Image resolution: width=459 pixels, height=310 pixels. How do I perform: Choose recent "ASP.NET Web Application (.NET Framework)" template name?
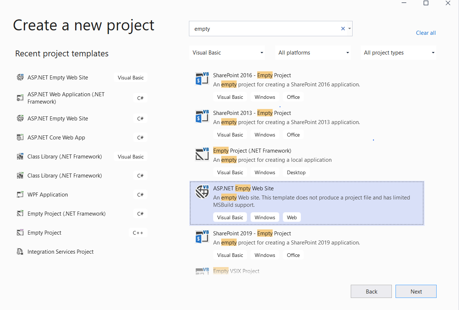coord(66,98)
